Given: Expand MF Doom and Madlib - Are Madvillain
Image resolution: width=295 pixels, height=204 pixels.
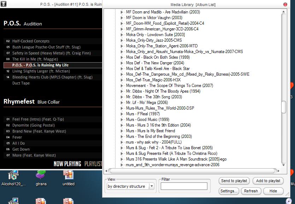Looking at the screenshot, I should pos(122,12).
